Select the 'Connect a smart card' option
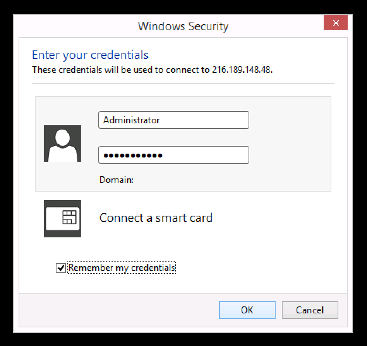The height and width of the screenshot is (346, 367). (x=156, y=218)
